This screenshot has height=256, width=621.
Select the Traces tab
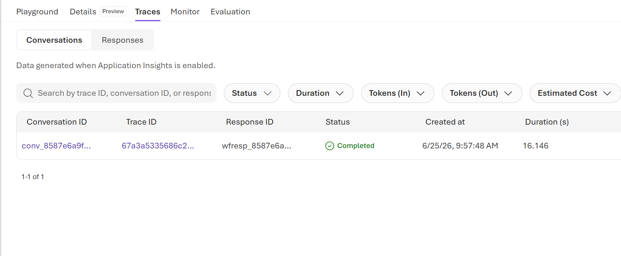point(148,12)
